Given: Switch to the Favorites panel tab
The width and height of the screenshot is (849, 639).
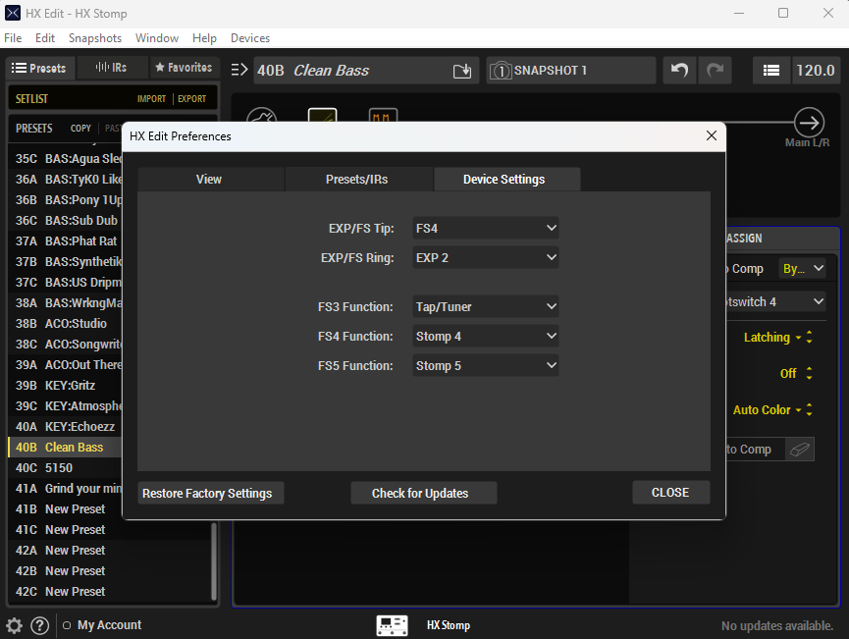Looking at the screenshot, I should coord(185,68).
